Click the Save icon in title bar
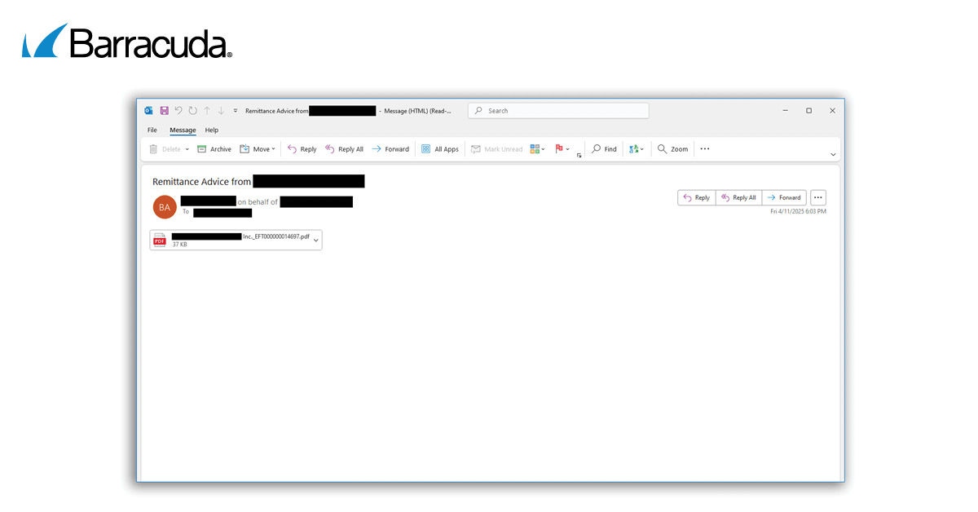Viewport: 978px width, 512px height. click(164, 111)
